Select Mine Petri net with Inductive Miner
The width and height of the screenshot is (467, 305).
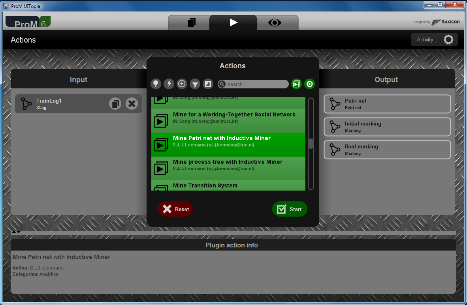[228, 145]
